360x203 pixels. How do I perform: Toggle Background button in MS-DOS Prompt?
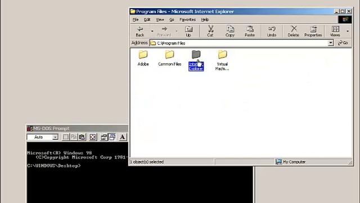click(x=112, y=137)
